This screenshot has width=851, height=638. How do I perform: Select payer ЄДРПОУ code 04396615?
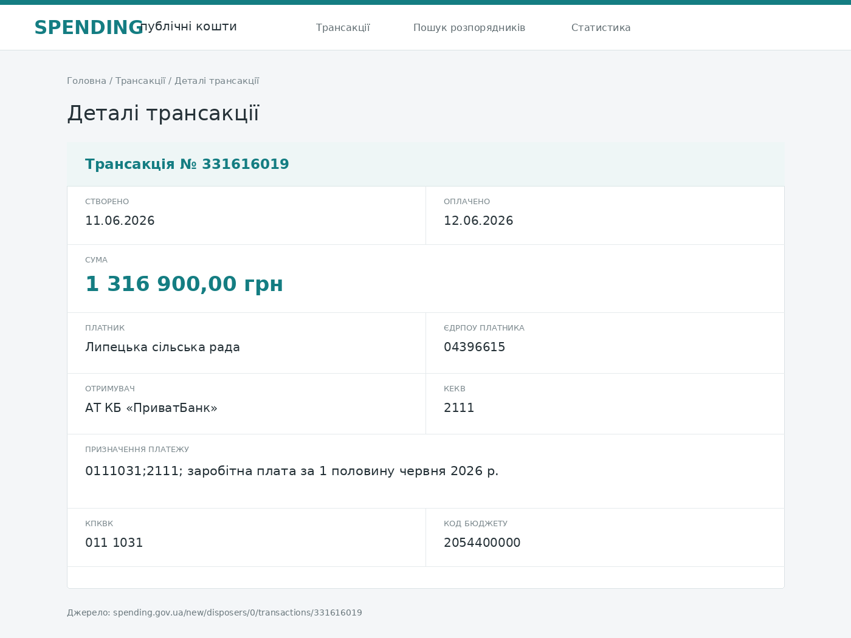point(475,347)
